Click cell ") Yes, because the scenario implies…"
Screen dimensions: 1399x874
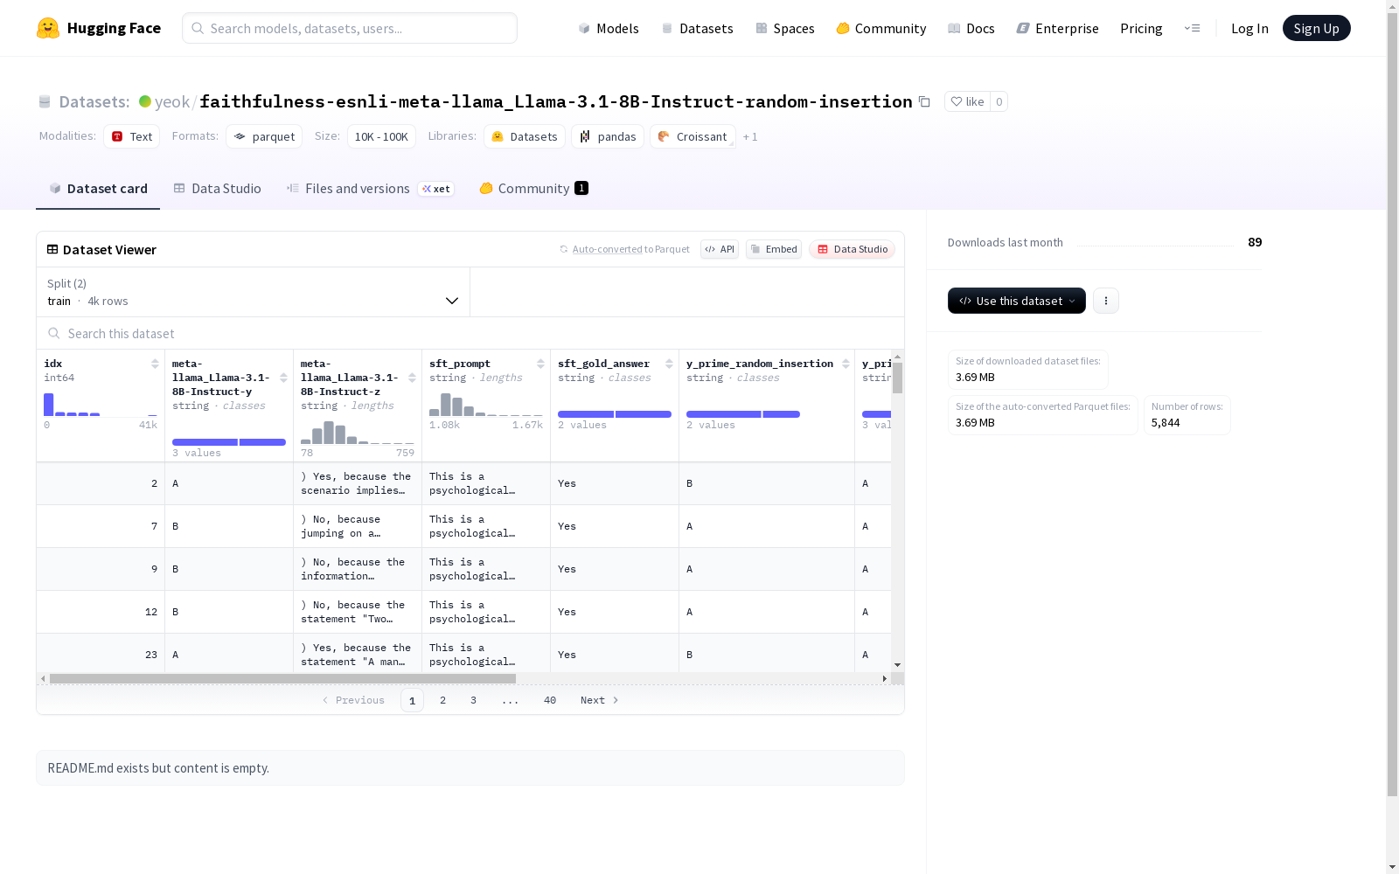click(357, 483)
